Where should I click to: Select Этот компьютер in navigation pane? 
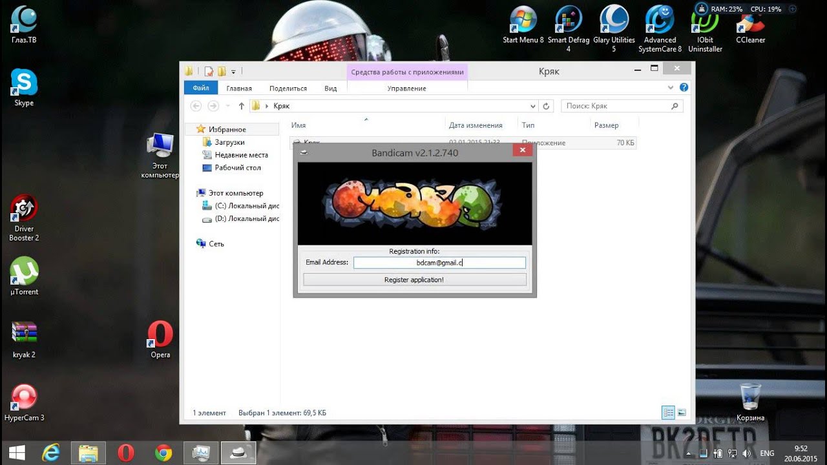pyautogui.click(x=236, y=193)
